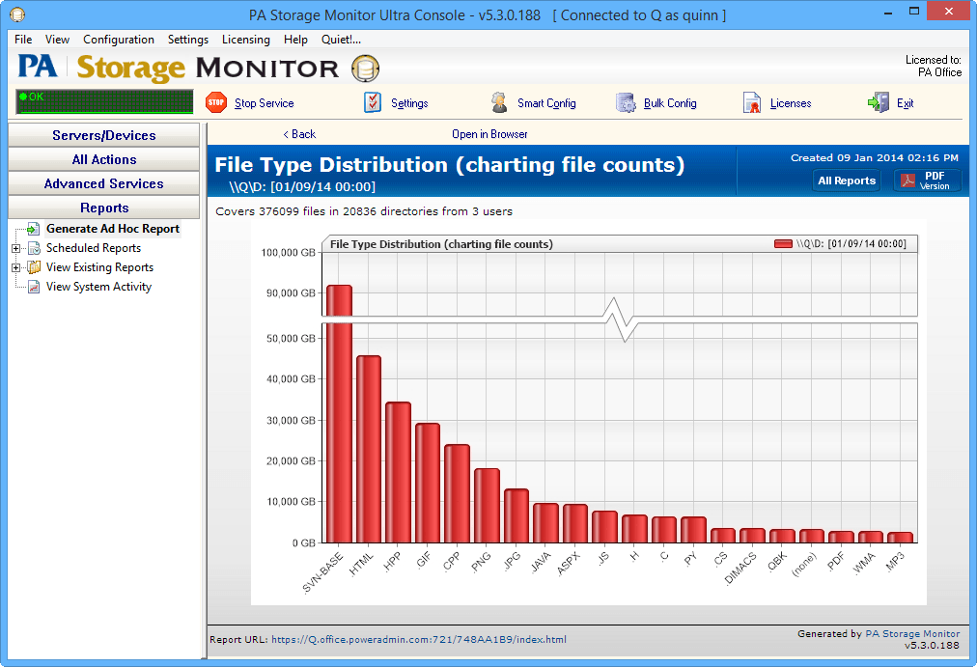Select the Servers/Devices panel button
This screenshot has height=667, width=977.
[x=104, y=135]
